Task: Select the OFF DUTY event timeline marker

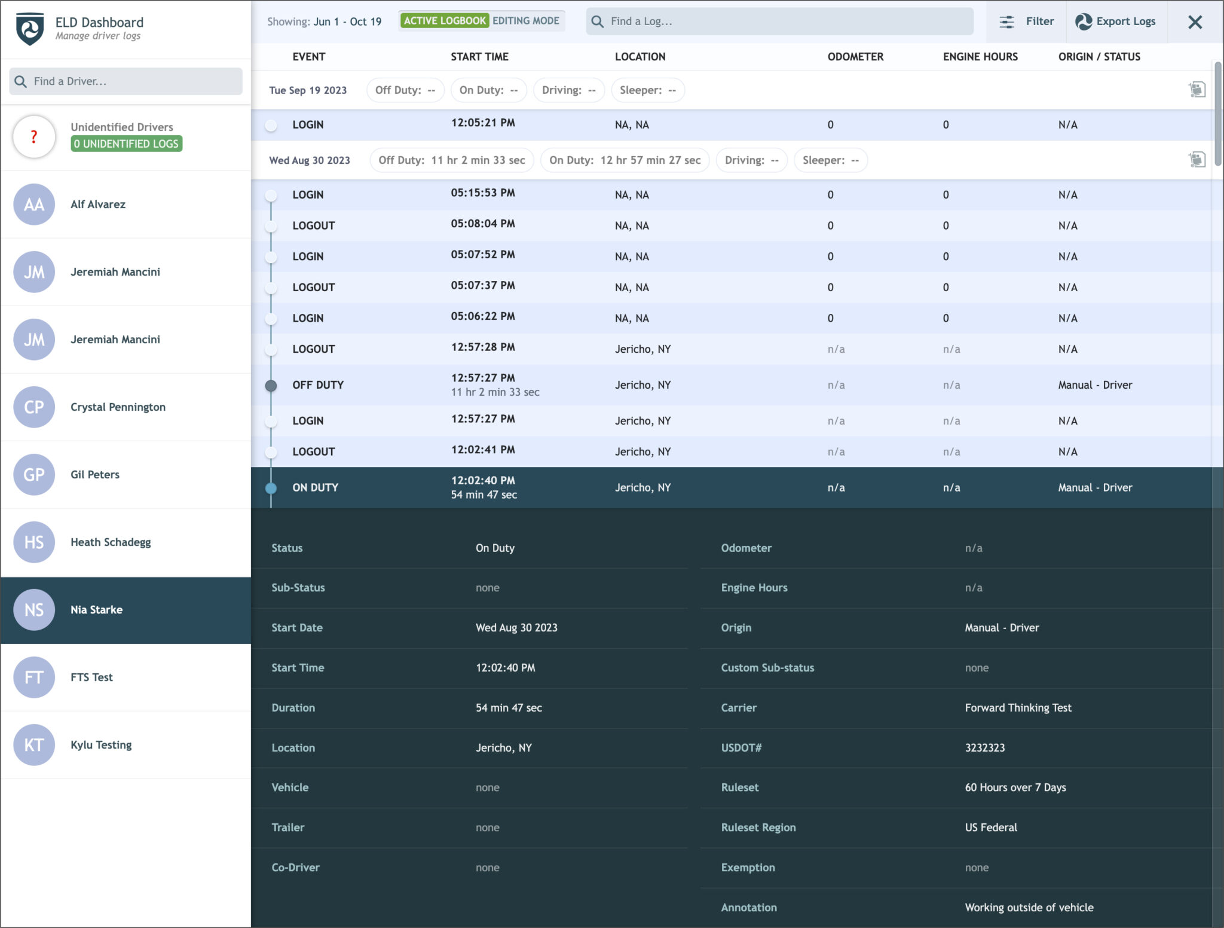Action: [x=273, y=385]
